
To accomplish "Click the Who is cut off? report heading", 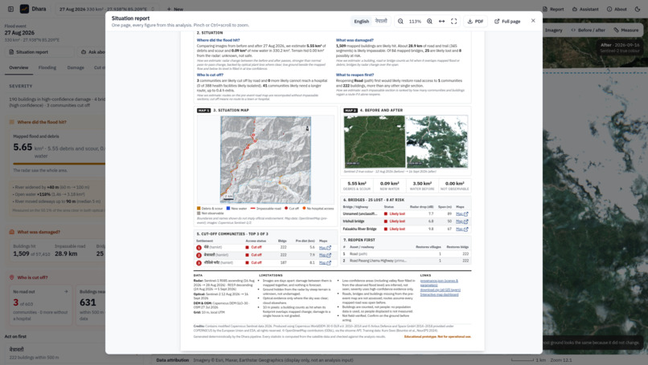I will click(x=210, y=75).
